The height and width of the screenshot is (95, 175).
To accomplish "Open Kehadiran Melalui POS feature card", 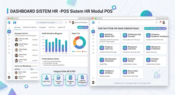I will click(109, 38).
